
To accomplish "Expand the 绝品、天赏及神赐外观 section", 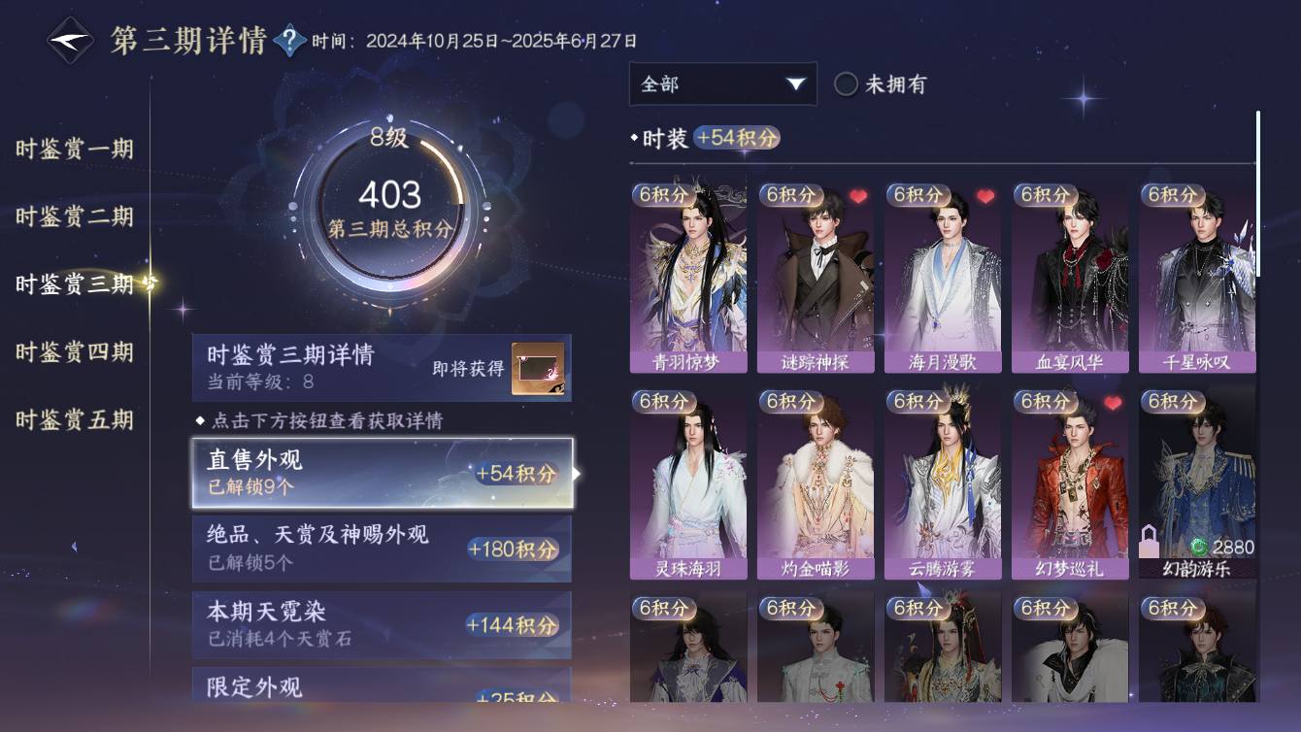I will [382, 549].
